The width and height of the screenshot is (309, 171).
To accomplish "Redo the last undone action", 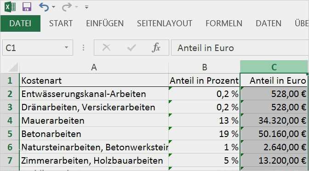I will click(x=67, y=7).
